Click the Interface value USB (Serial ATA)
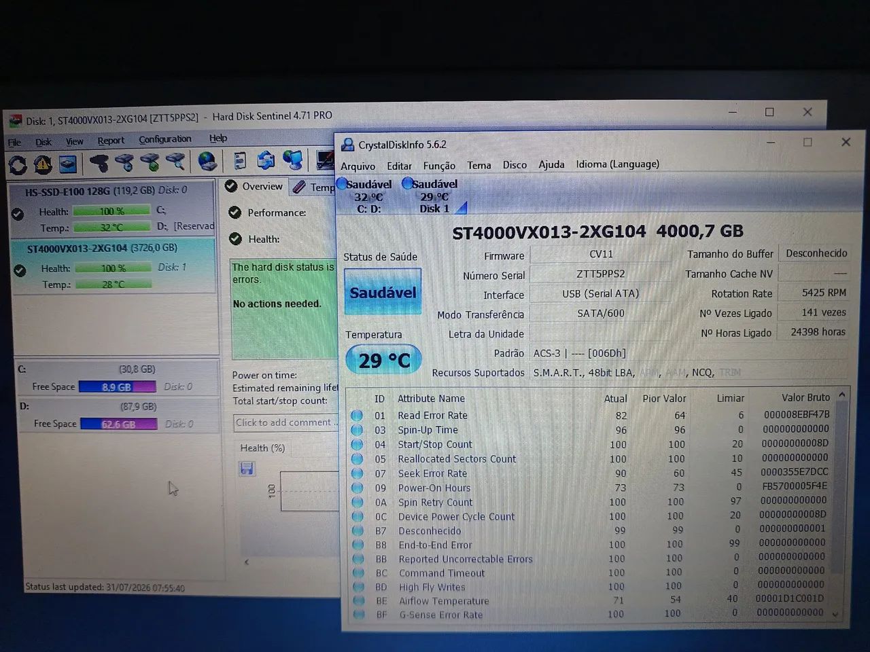The width and height of the screenshot is (870, 652). coord(601,293)
